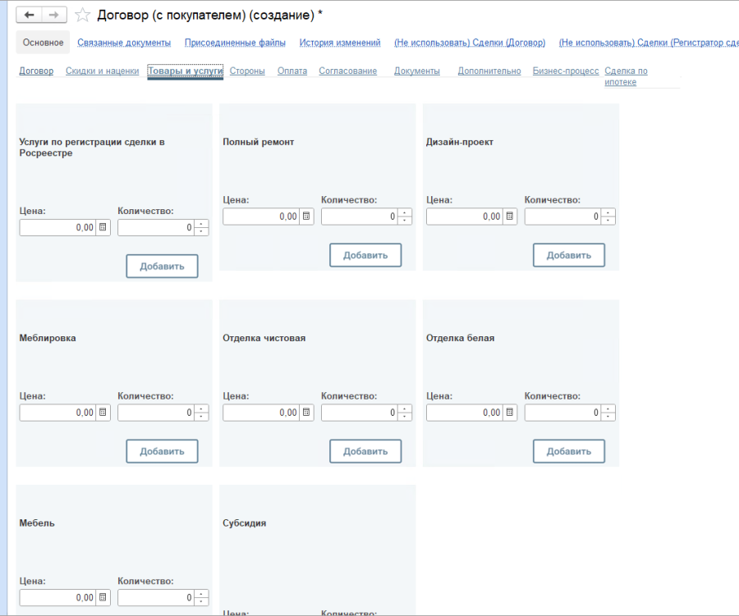This screenshot has height=616, width=739.
Task: Mark the document as favorite with star
Action: pyautogui.click(x=82, y=15)
